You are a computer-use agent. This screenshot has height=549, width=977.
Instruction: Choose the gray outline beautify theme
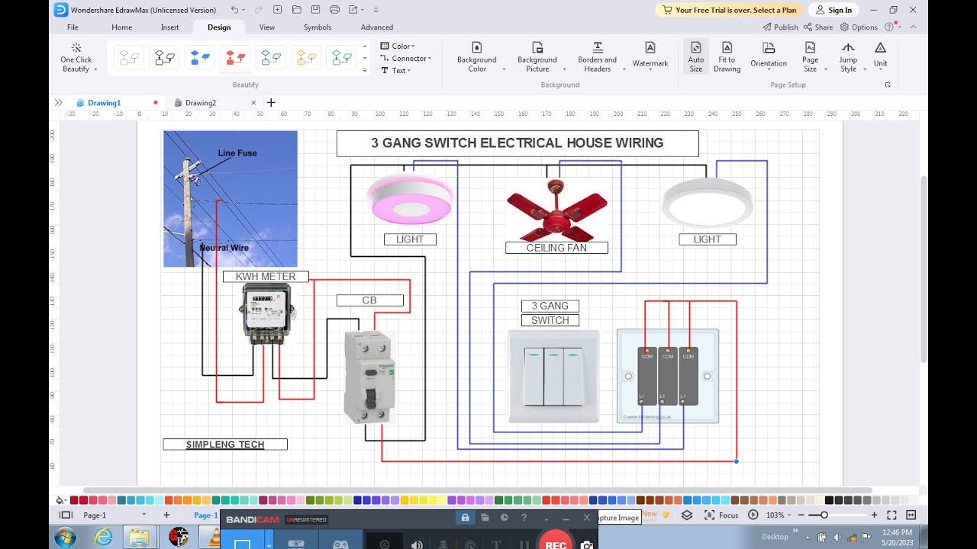pyautogui.click(x=129, y=57)
